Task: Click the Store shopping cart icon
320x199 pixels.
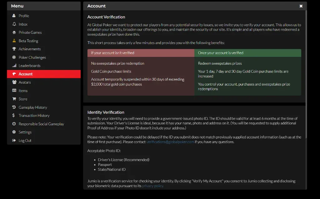Action: tap(14, 99)
